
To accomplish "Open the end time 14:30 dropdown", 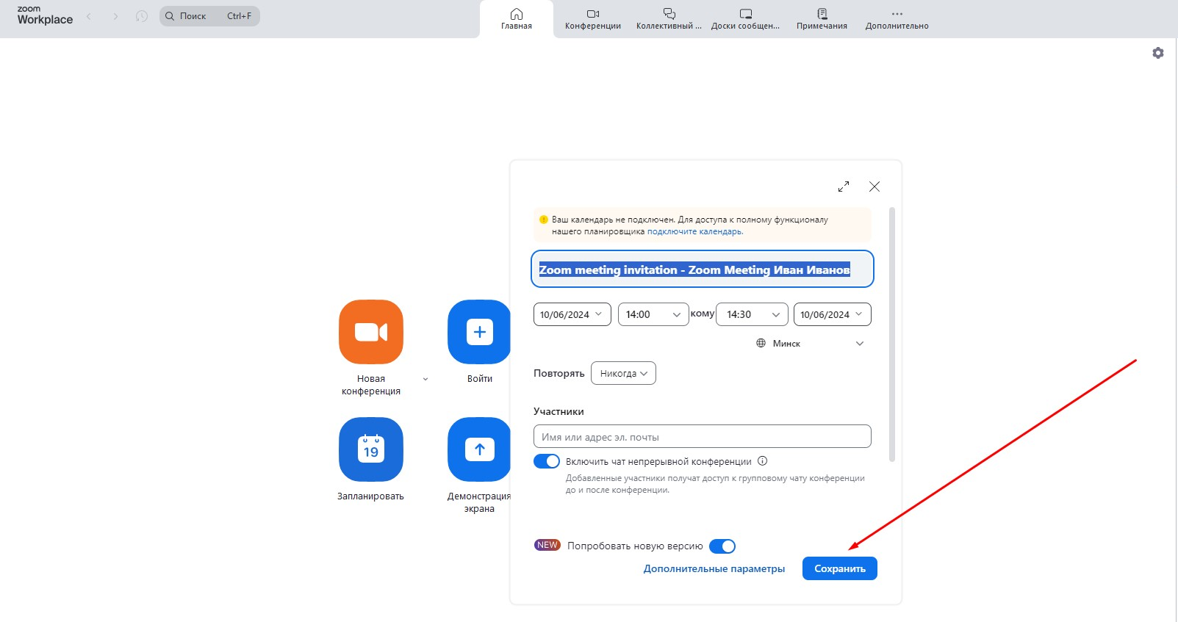I will tap(752, 314).
